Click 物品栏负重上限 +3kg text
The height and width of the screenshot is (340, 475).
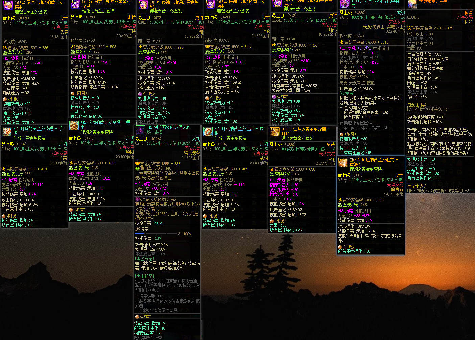click(291, 90)
